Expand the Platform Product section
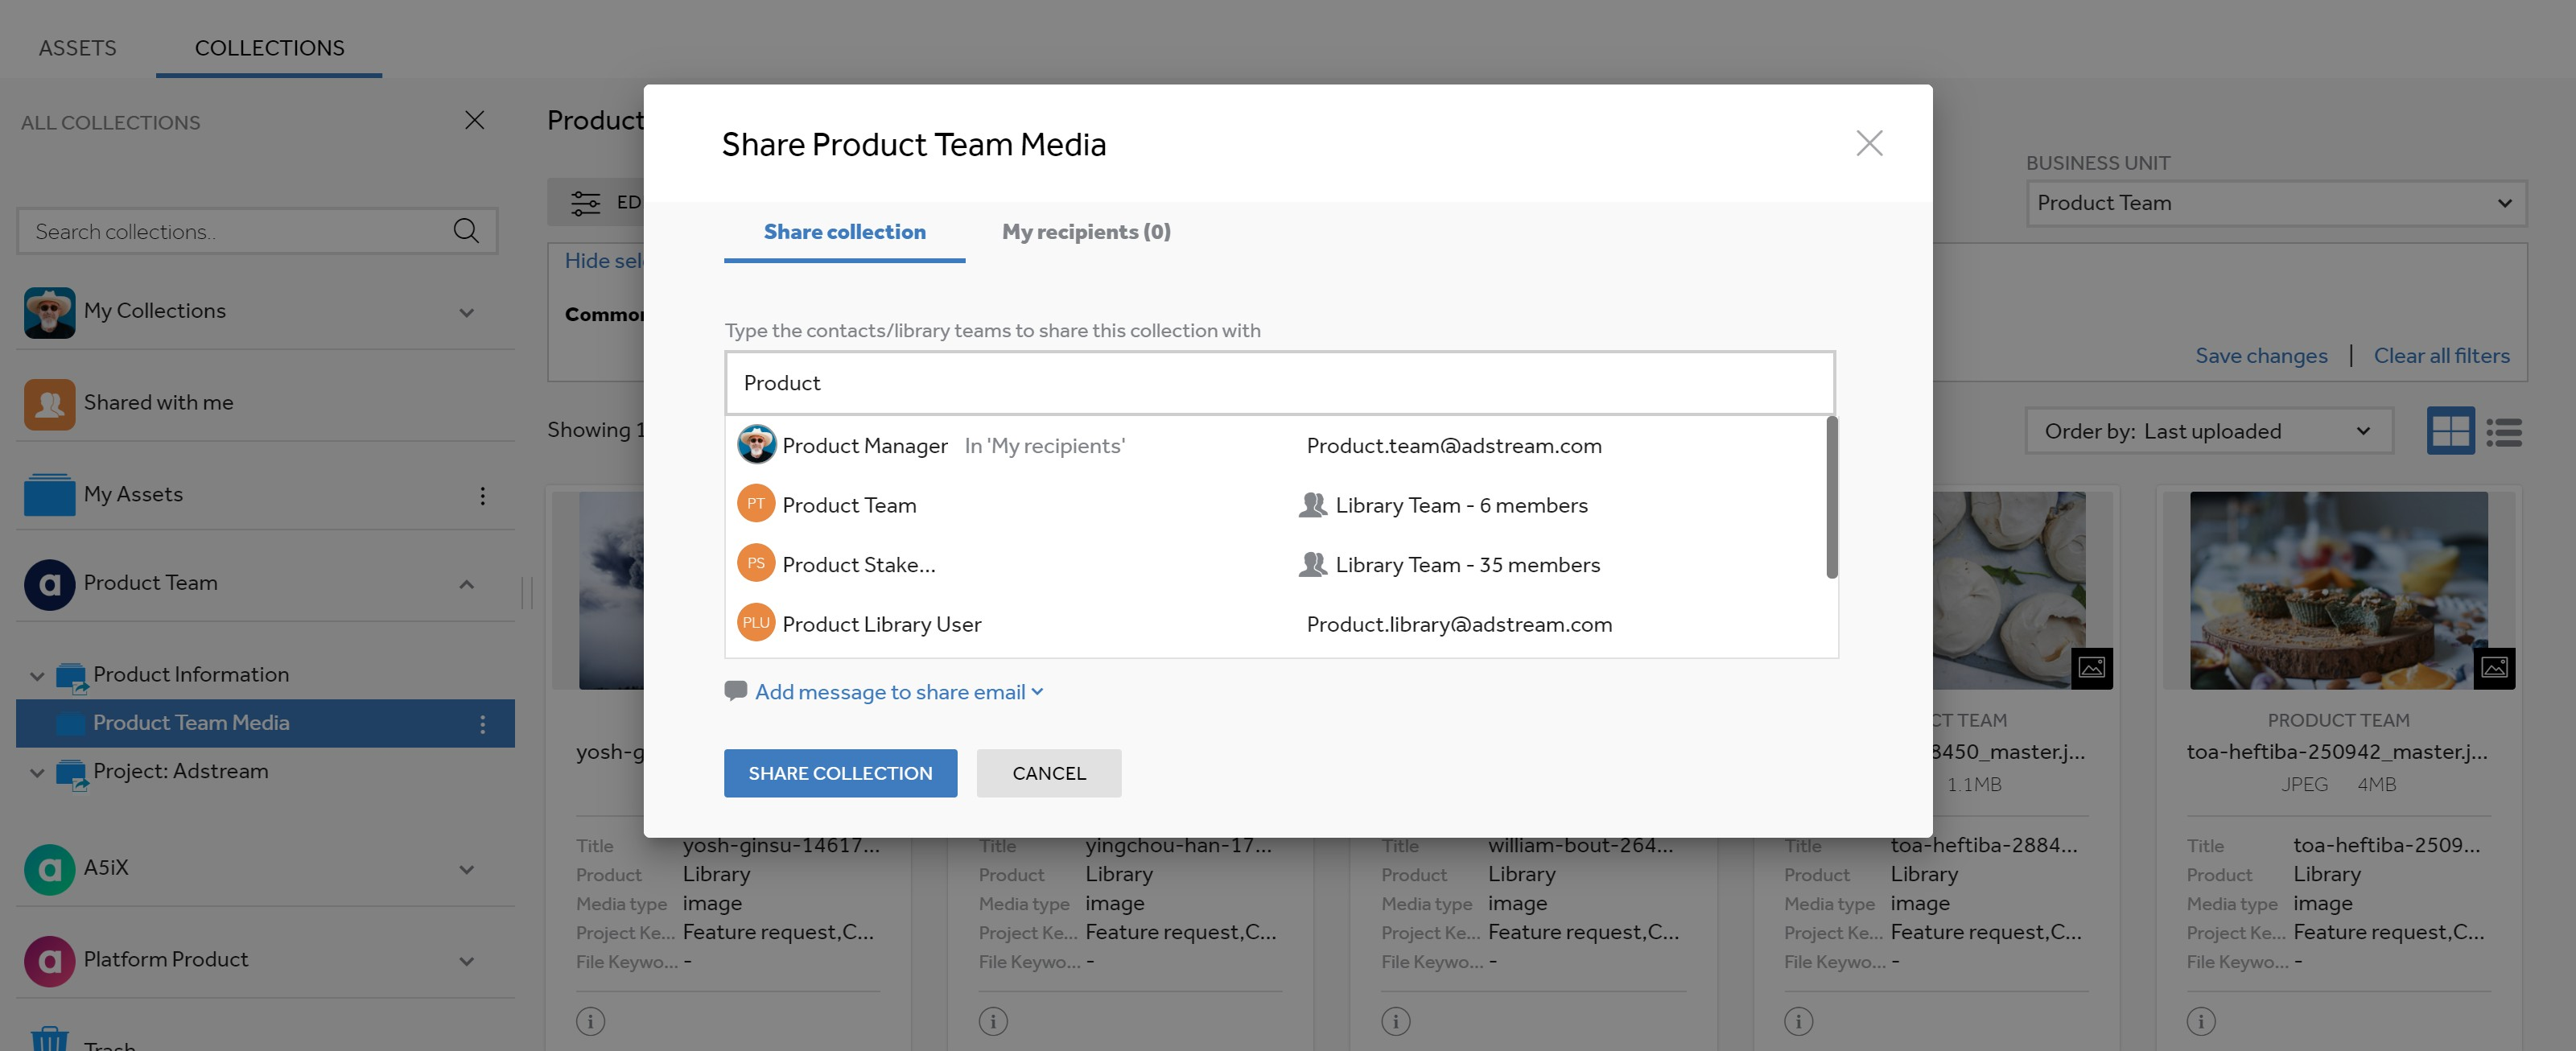This screenshot has width=2576, height=1051. tap(466, 961)
